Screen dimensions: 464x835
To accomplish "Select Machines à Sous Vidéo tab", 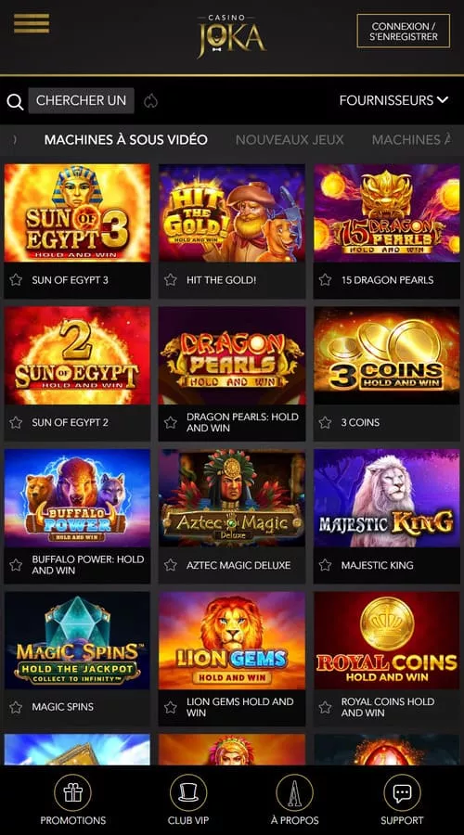I will coord(125,140).
